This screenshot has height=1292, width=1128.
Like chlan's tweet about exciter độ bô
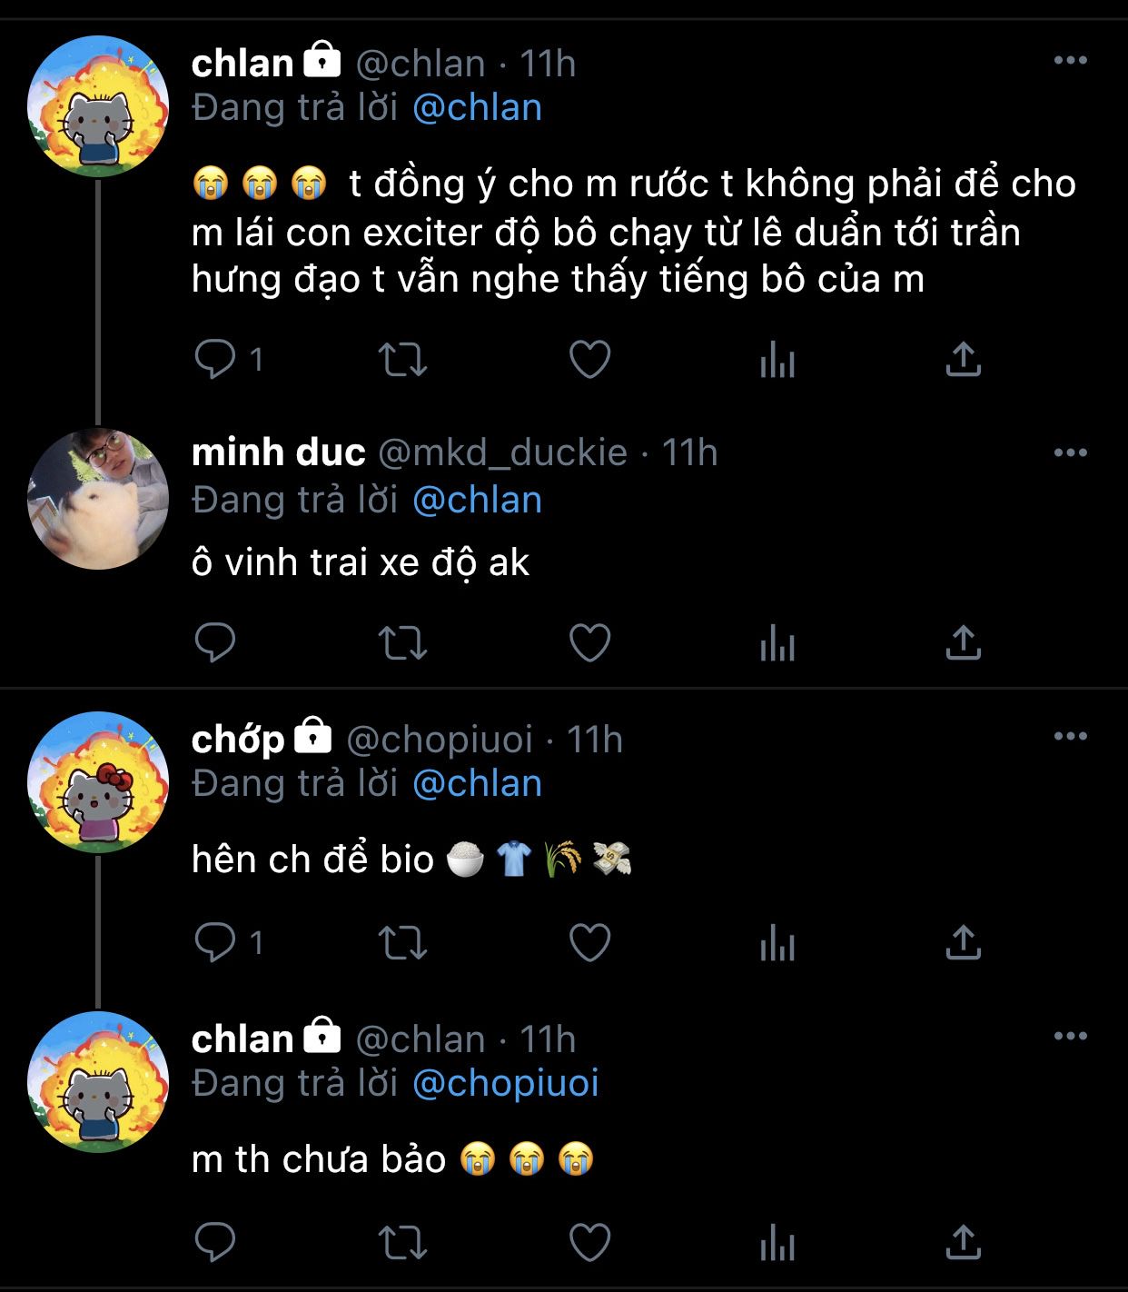589,360
